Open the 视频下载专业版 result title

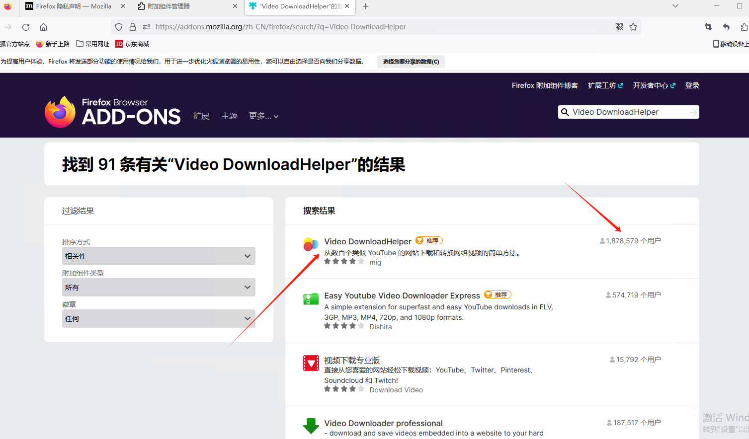pyautogui.click(x=352, y=360)
